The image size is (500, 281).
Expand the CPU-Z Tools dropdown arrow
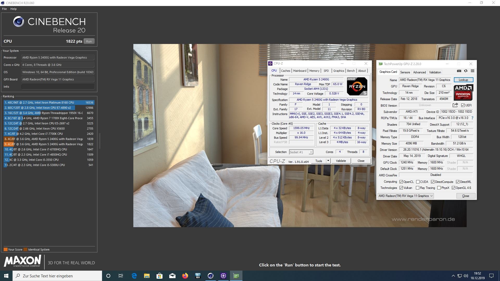click(x=328, y=161)
